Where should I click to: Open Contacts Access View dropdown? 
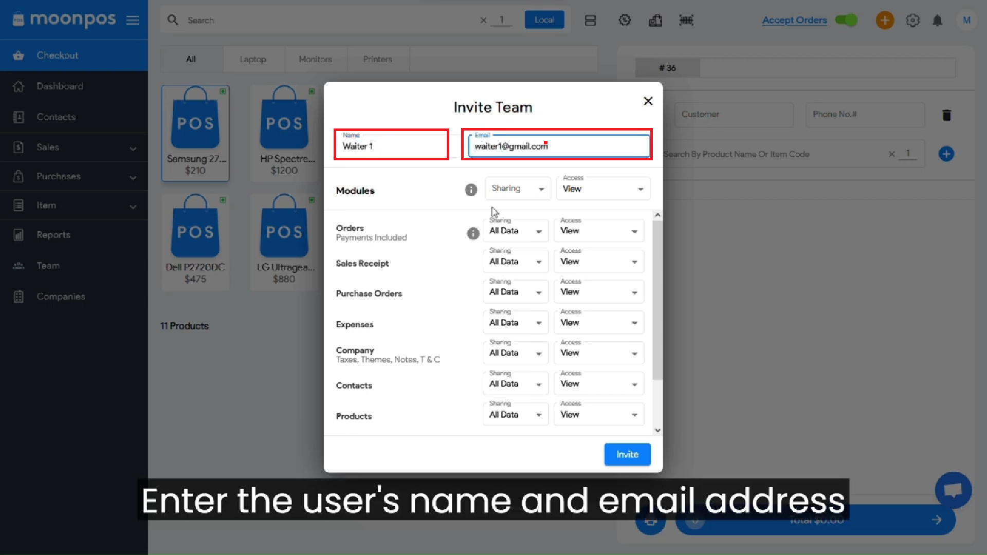click(x=599, y=384)
